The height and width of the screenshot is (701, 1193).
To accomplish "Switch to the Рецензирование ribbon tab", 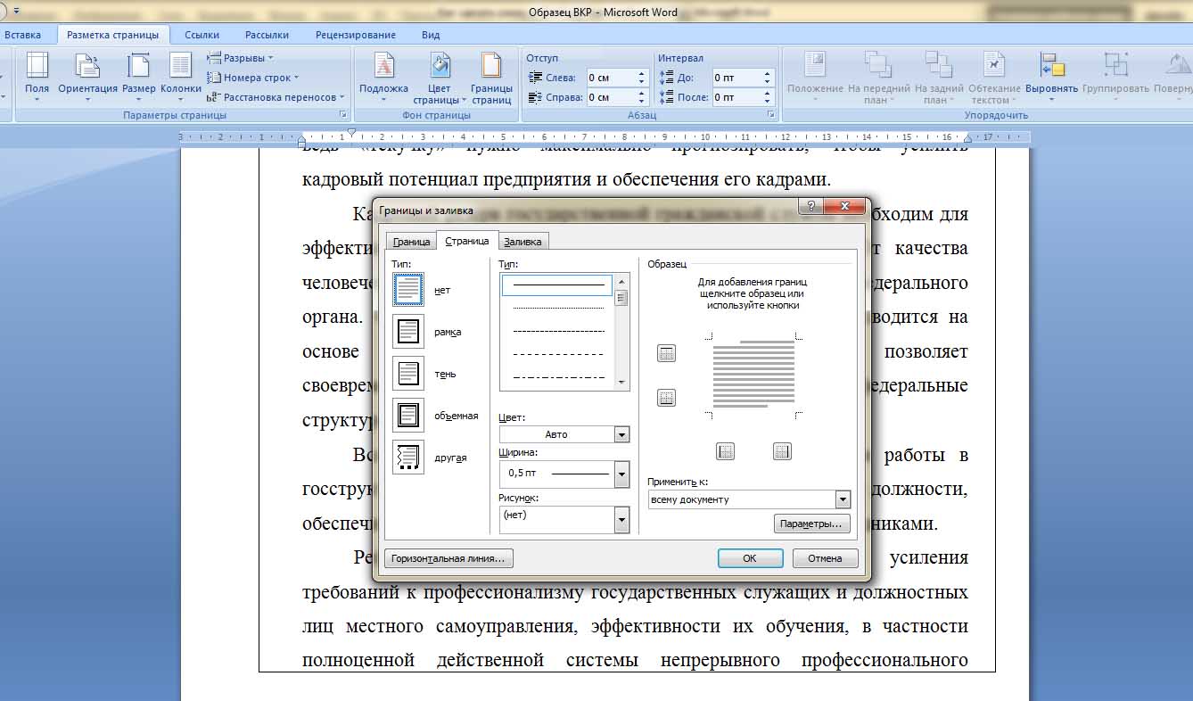I will [x=356, y=35].
